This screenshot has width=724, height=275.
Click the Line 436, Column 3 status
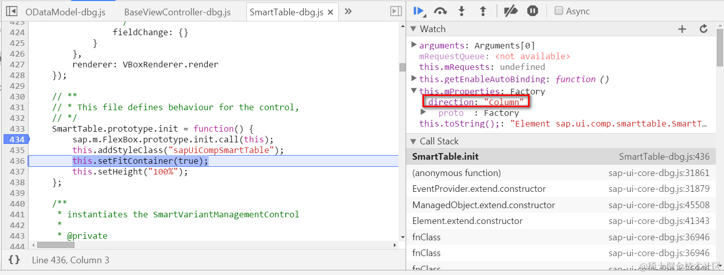[x=70, y=260]
